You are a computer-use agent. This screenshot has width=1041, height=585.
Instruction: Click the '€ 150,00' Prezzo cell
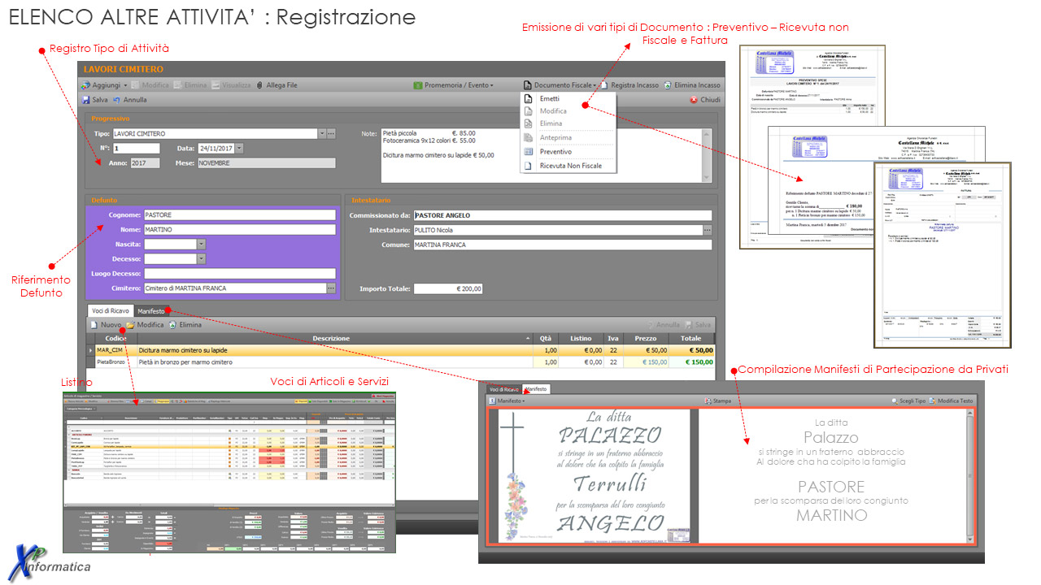[x=646, y=362]
